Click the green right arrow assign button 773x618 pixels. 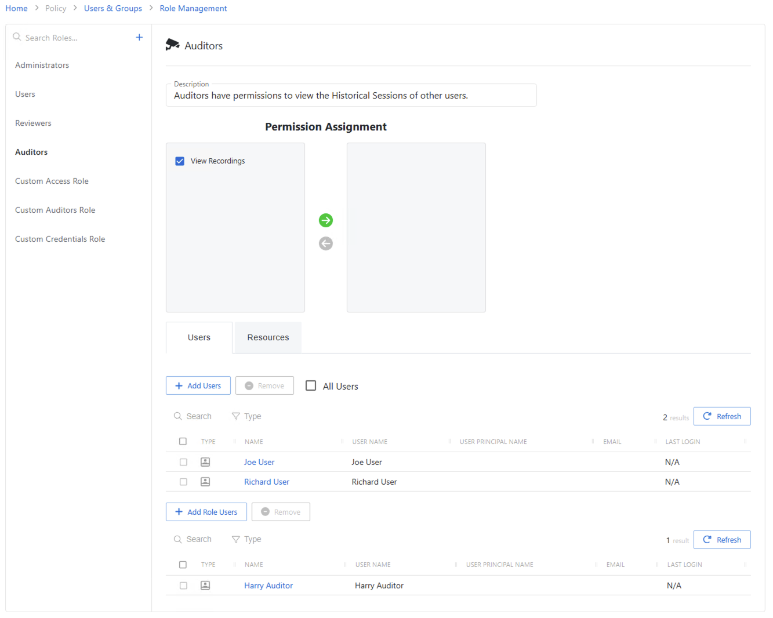326,220
